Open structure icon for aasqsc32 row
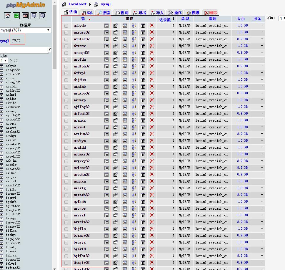 tap(115, 33)
